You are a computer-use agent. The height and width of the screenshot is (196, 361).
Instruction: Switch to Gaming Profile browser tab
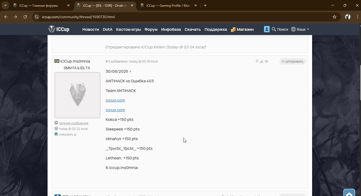coord(168,5)
